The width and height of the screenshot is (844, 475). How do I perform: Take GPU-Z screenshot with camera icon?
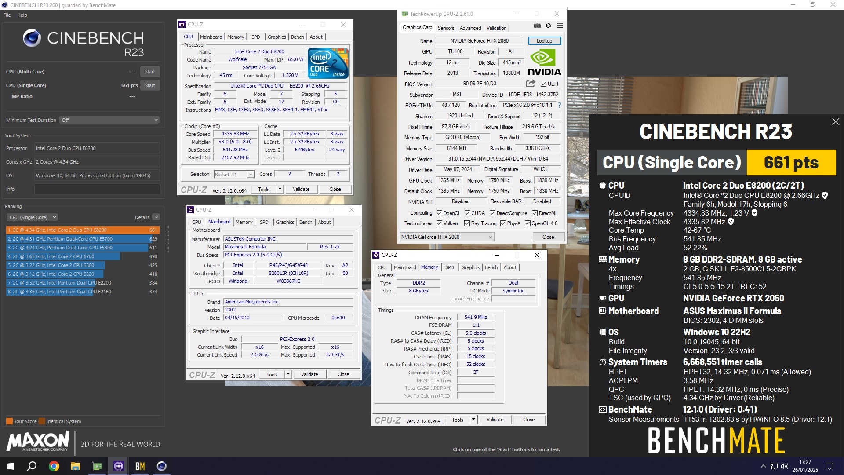click(537, 26)
